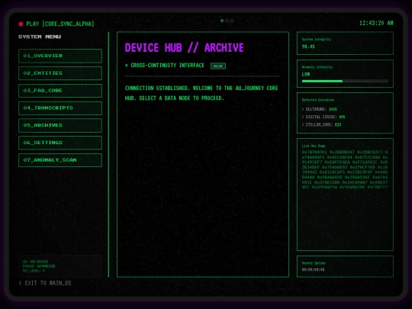Viewport: 412px width, 309px height.
Task: Click the Live Hex Dump text block
Action: point(345,169)
